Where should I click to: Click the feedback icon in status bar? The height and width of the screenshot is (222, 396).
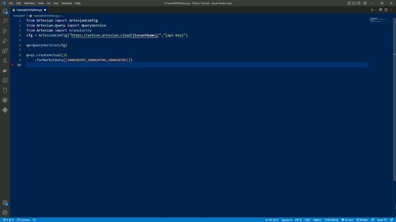click(372, 220)
